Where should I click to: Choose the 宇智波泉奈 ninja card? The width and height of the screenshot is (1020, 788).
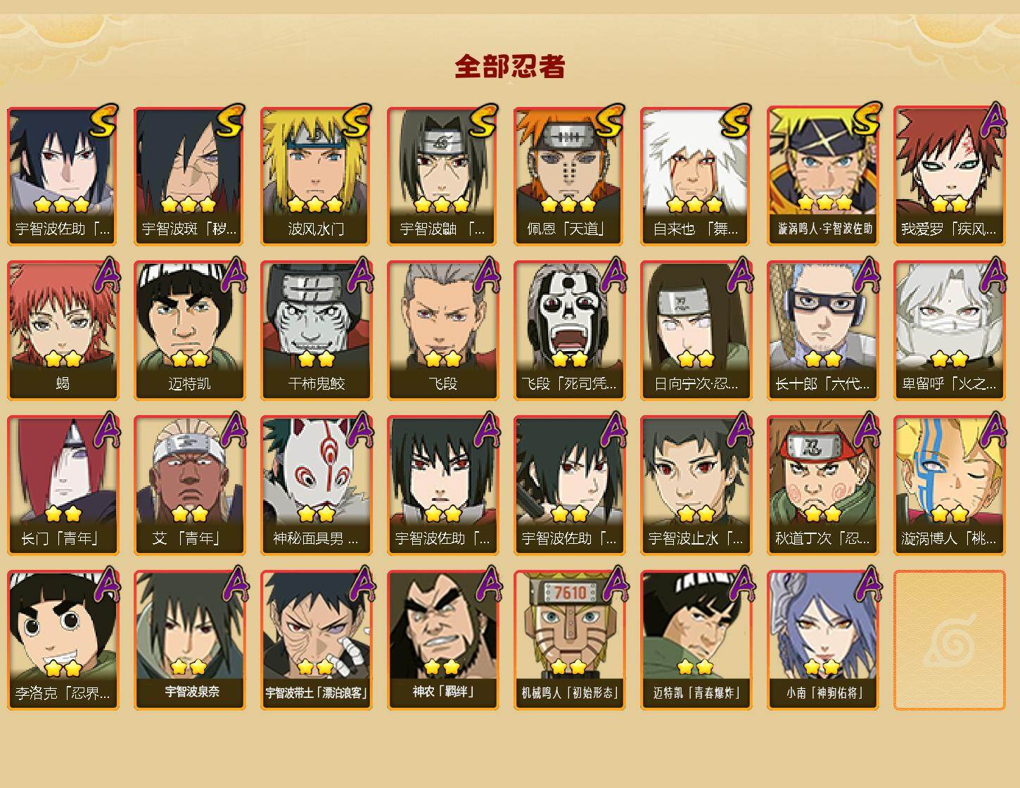point(189,640)
